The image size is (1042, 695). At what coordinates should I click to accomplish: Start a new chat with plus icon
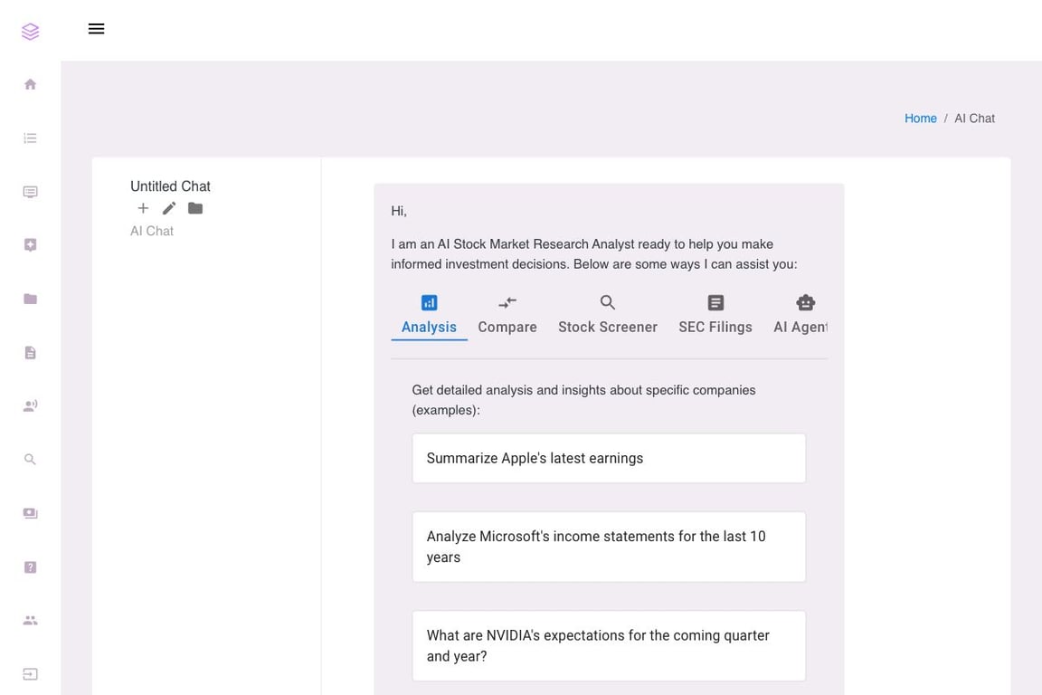(x=143, y=208)
